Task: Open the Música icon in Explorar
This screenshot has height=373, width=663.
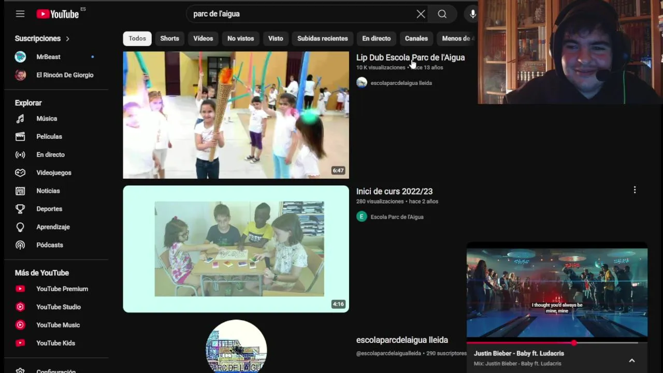Action: (x=20, y=119)
